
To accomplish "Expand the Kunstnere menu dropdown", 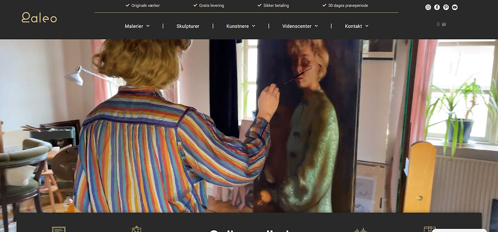I will coord(240,26).
